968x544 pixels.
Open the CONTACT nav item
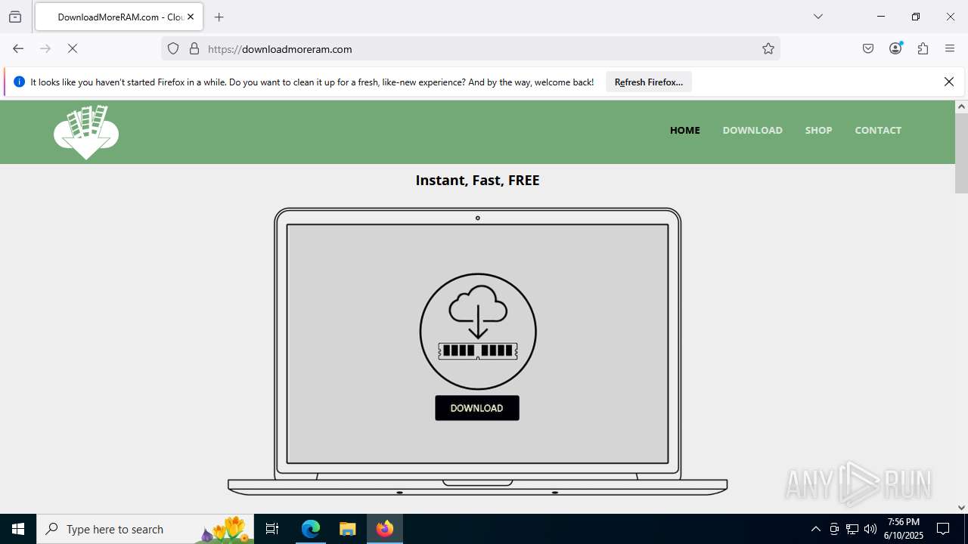coord(878,130)
